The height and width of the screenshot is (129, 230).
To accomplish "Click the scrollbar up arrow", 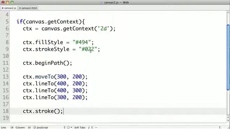I will click(x=228, y=117).
